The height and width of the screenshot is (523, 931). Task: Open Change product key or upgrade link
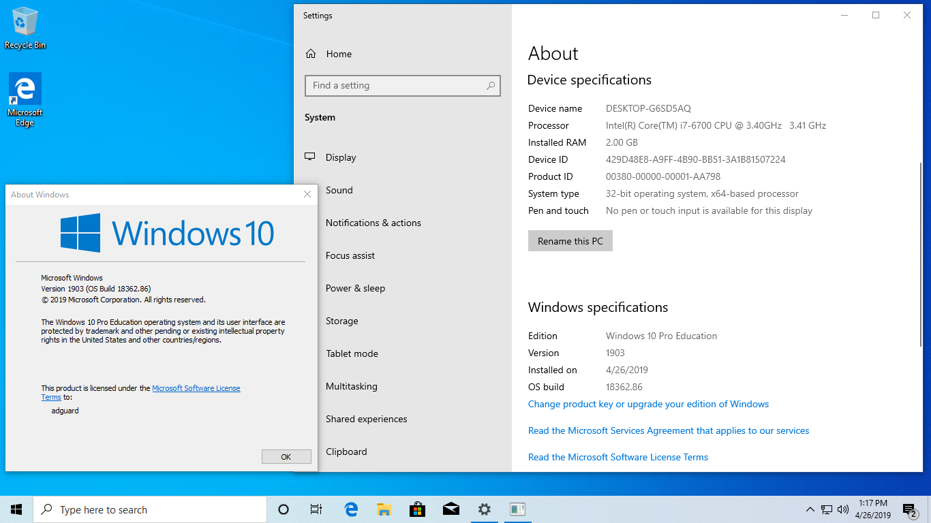pyautogui.click(x=648, y=404)
